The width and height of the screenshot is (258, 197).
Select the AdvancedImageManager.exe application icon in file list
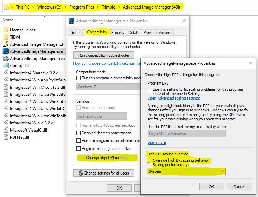click(x=6, y=51)
